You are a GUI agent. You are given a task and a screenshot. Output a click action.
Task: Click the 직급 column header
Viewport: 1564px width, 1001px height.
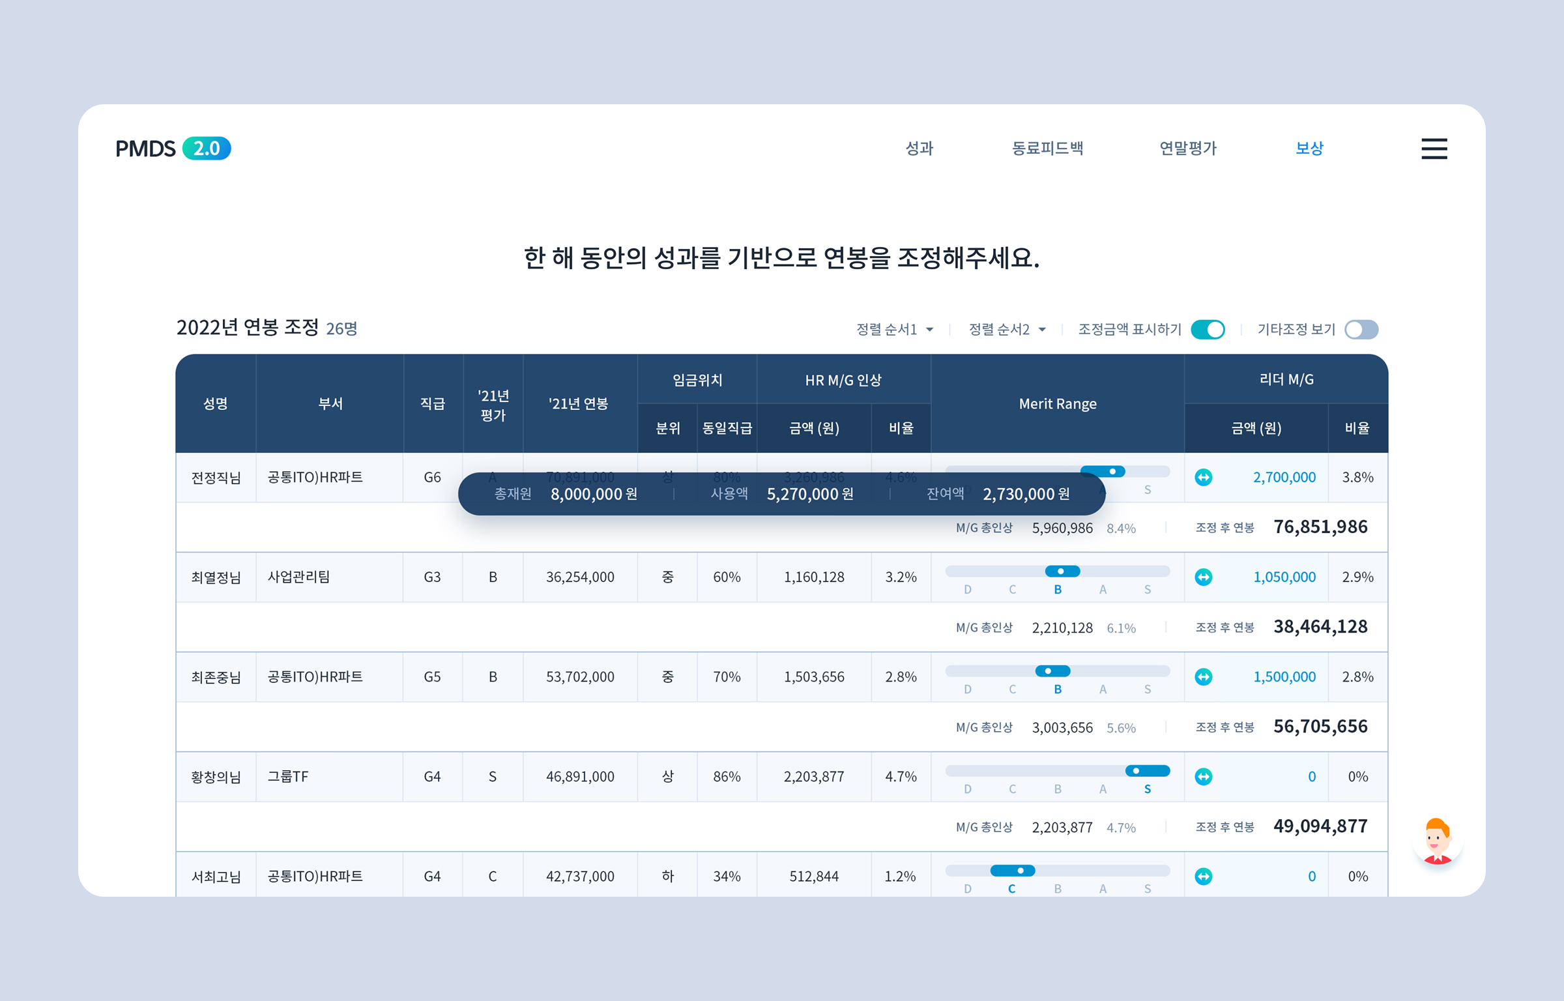click(x=433, y=403)
